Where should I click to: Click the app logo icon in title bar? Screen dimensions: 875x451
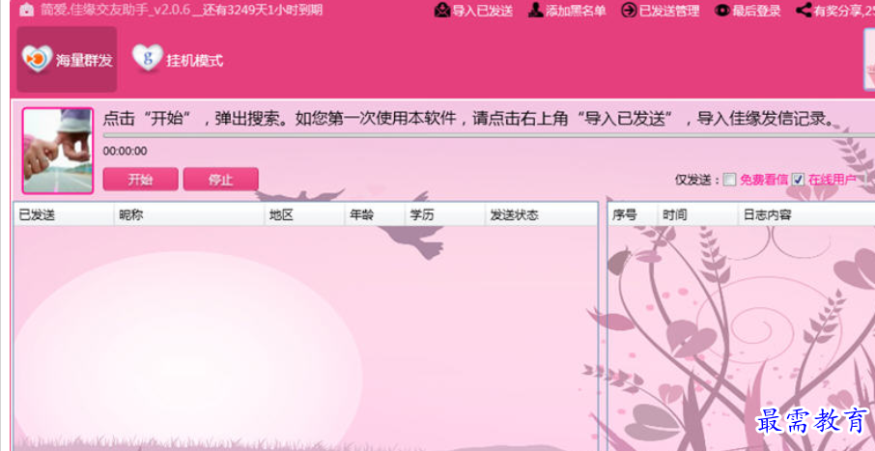pos(27,10)
